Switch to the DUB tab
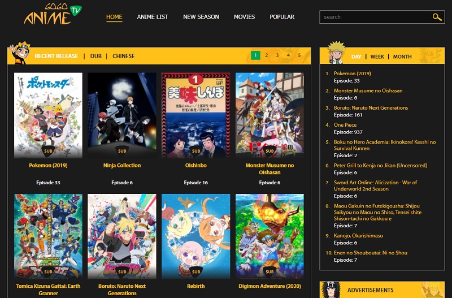The height and width of the screenshot is (298, 452). click(x=95, y=56)
